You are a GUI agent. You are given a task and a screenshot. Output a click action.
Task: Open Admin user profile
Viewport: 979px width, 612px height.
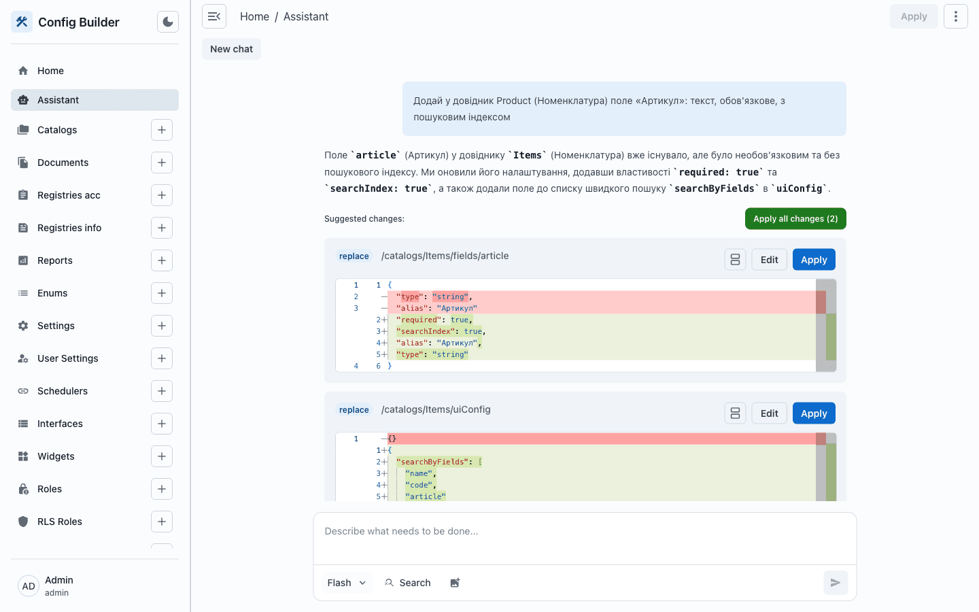pyautogui.click(x=95, y=586)
